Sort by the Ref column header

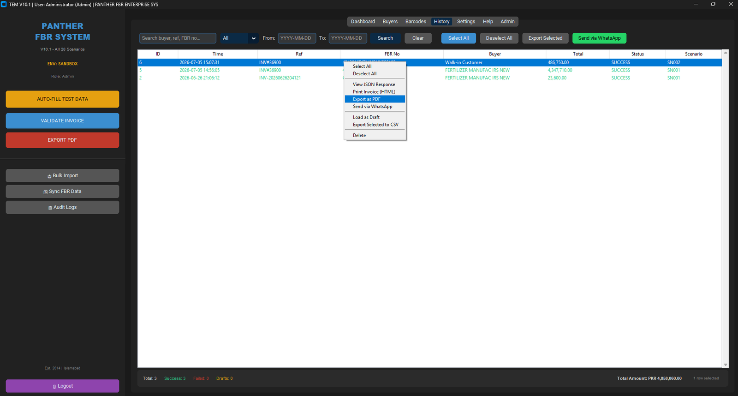pyautogui.click(x=299, y=54)
